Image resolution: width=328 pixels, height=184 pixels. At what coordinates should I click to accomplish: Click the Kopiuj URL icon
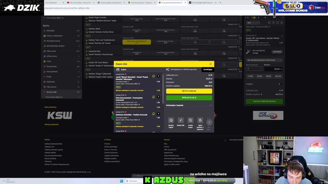point(181,120)
